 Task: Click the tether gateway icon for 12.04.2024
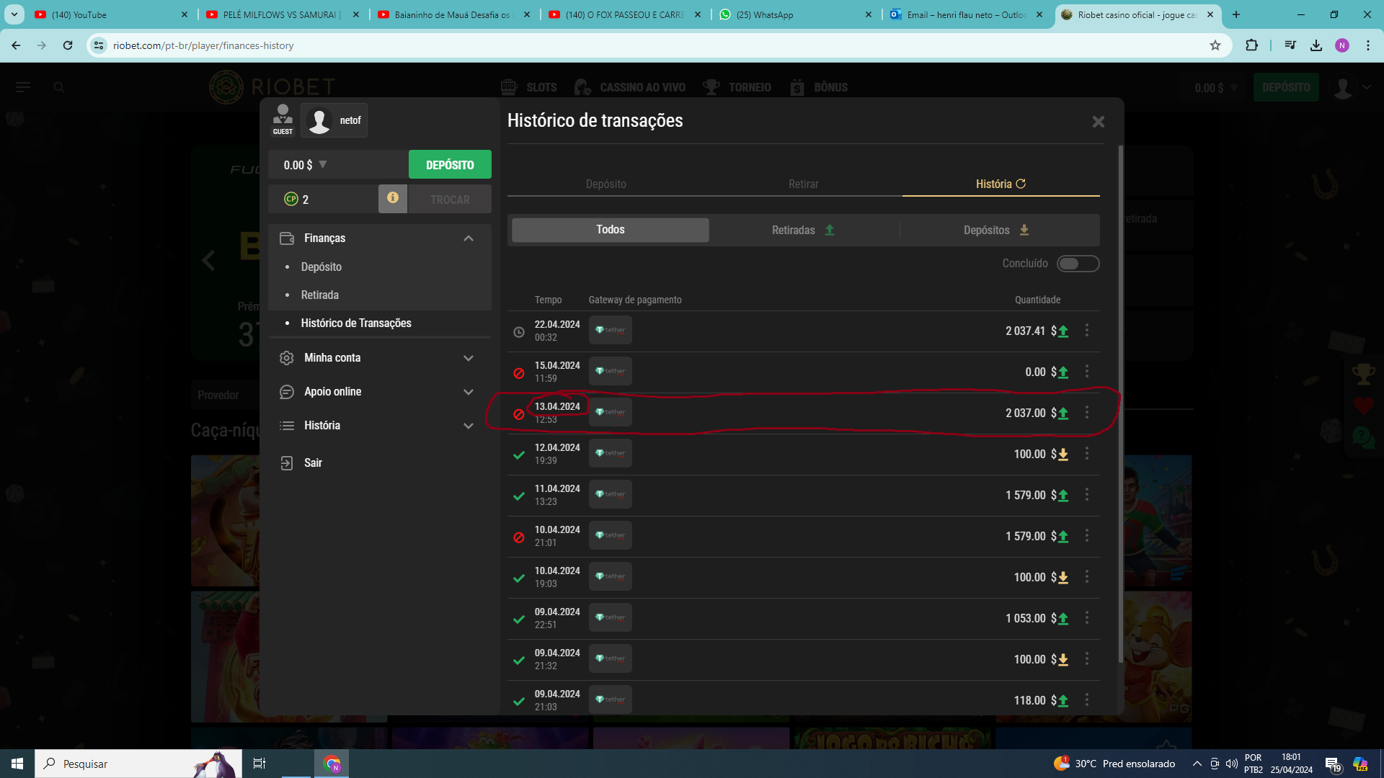[611, 453]
